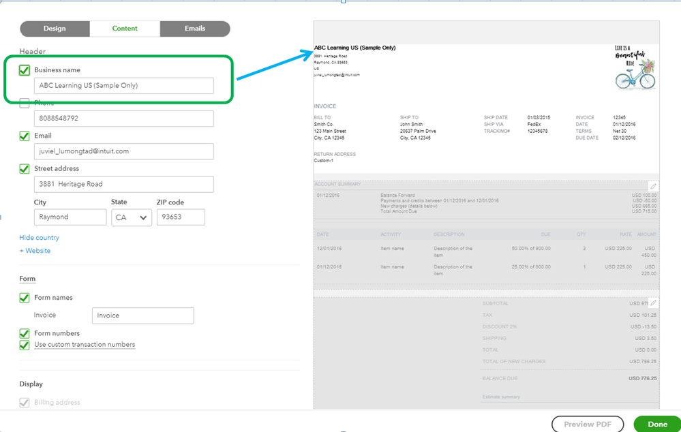Click the Business name text field

click(x=123, y=86)
